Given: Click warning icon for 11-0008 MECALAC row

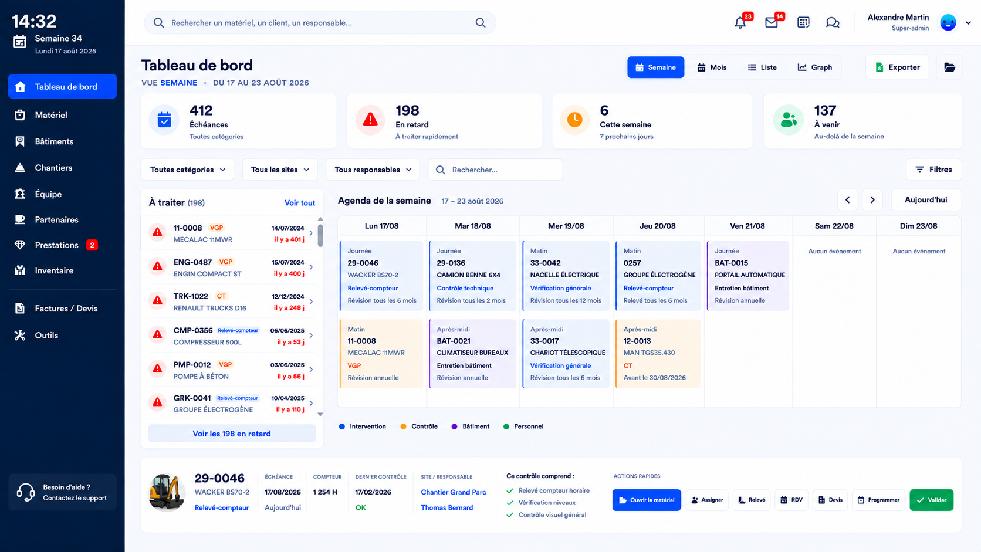Looking at the screenshot, I should (x=157, y=232).
